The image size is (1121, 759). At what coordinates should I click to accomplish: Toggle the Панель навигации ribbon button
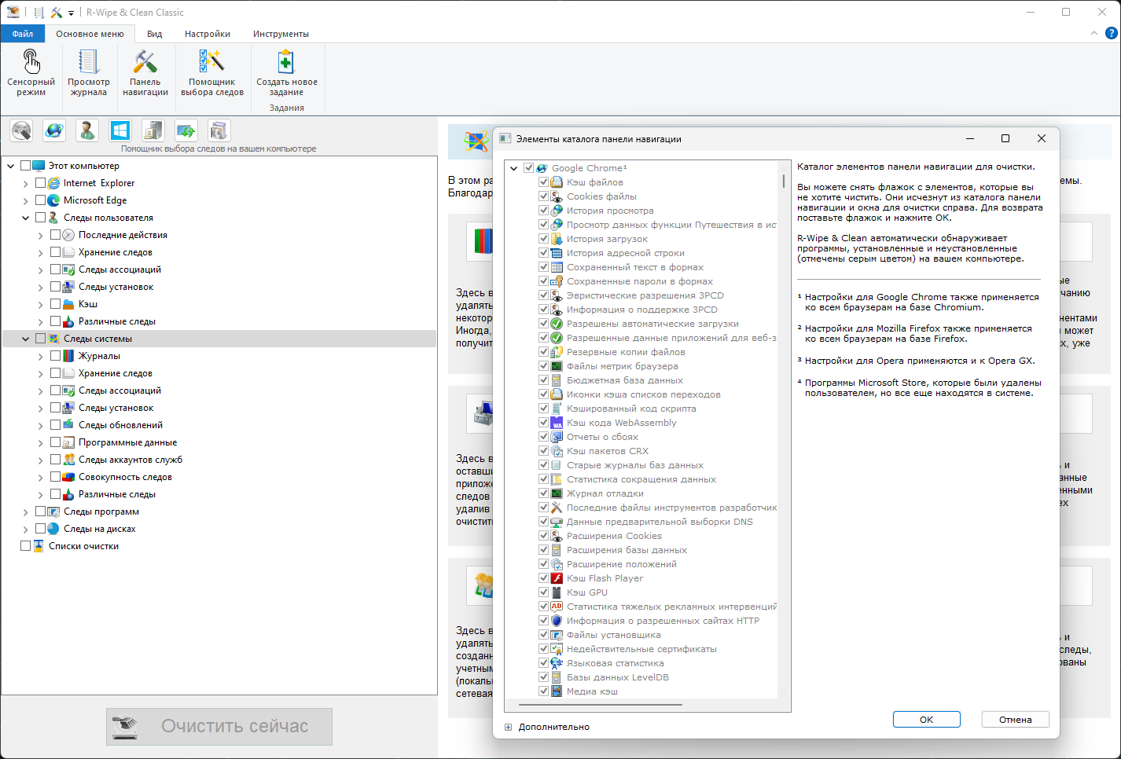145,72
